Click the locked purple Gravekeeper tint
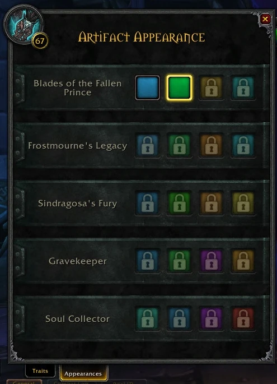This screenshot has height=384, width=277. (x=211, y=261)
